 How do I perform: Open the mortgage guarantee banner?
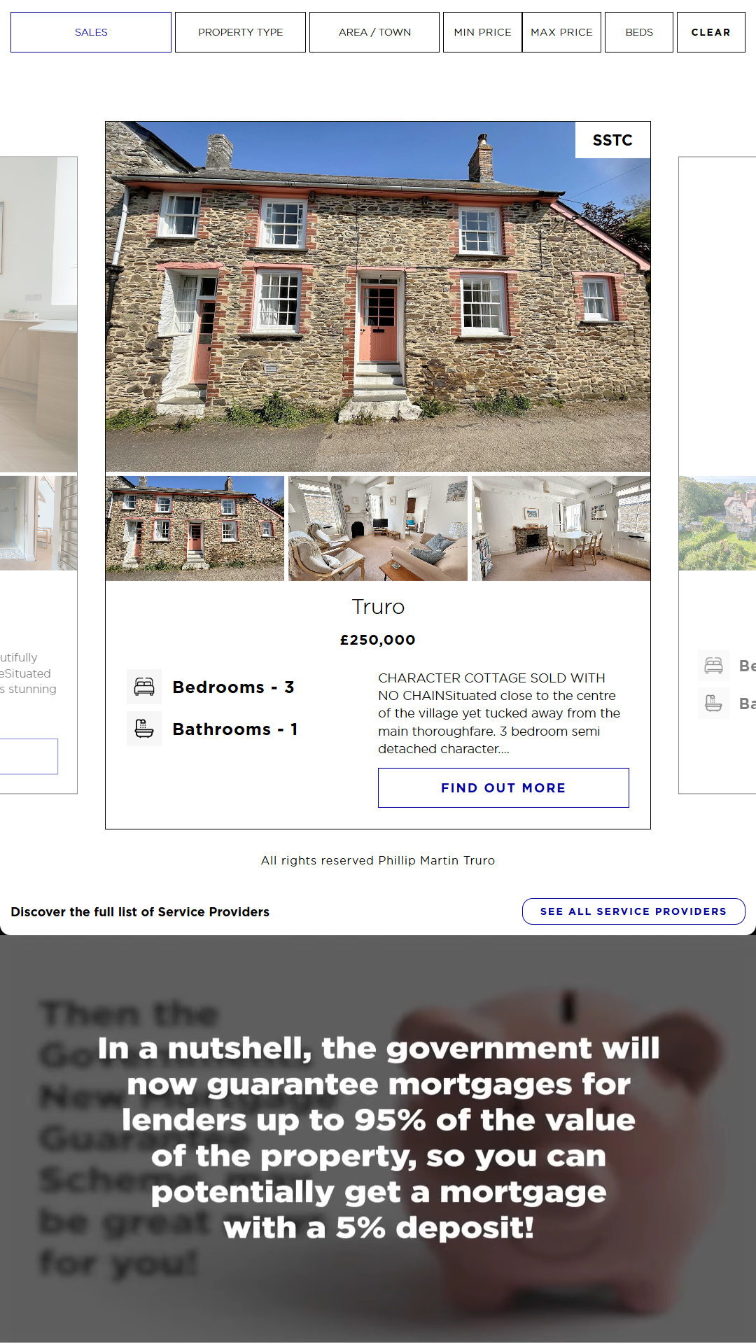[x=378, y=1139]
